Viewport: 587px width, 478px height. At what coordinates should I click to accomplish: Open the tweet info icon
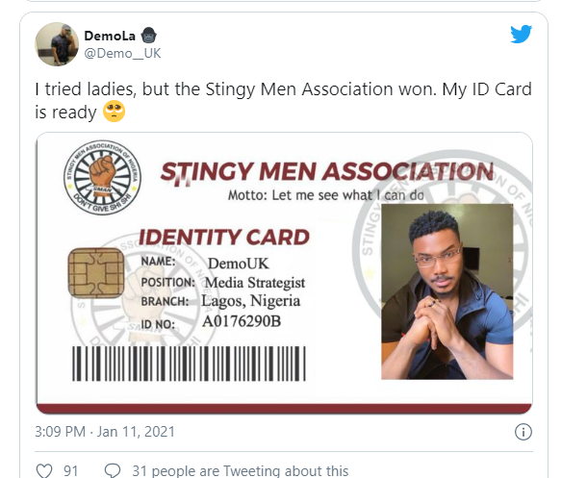click(523, 431)
